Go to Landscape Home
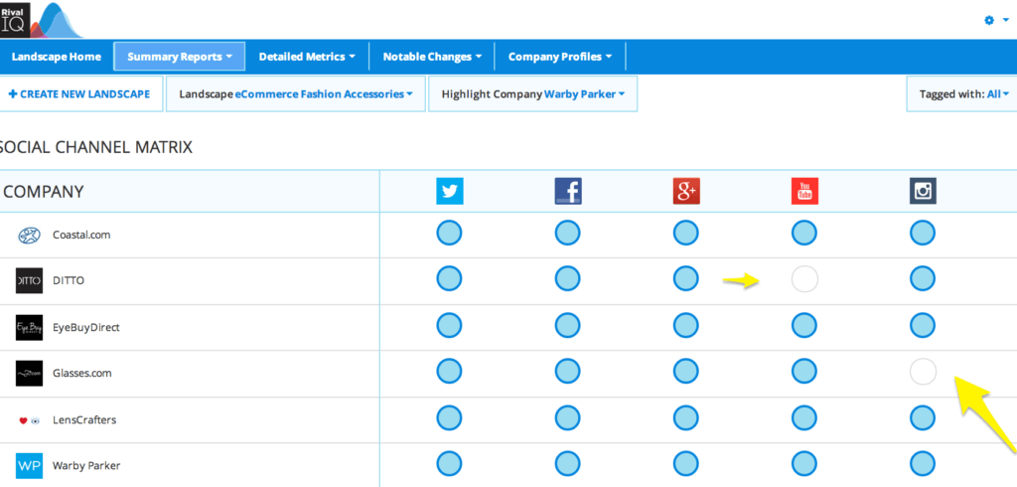Screen dimensions: 1017x487 57,57
